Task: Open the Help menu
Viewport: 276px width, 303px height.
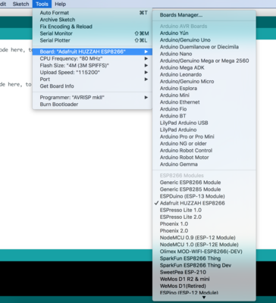Action: [61, 4]
